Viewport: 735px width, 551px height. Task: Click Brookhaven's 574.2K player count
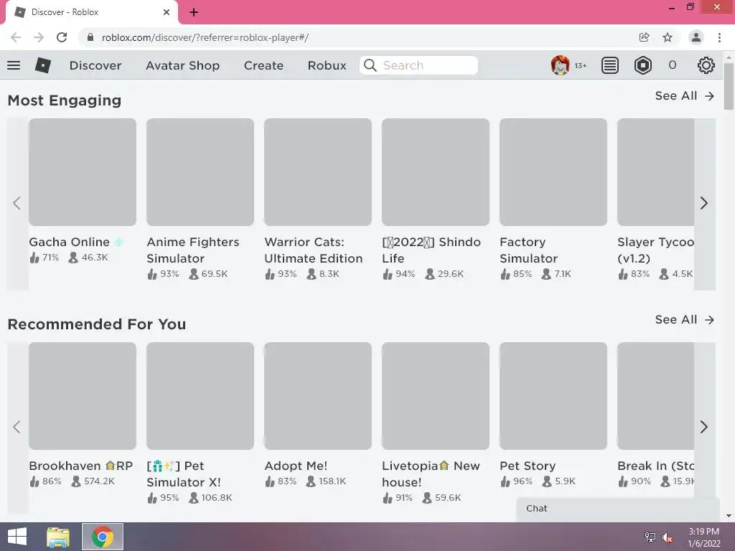point(93,481)
